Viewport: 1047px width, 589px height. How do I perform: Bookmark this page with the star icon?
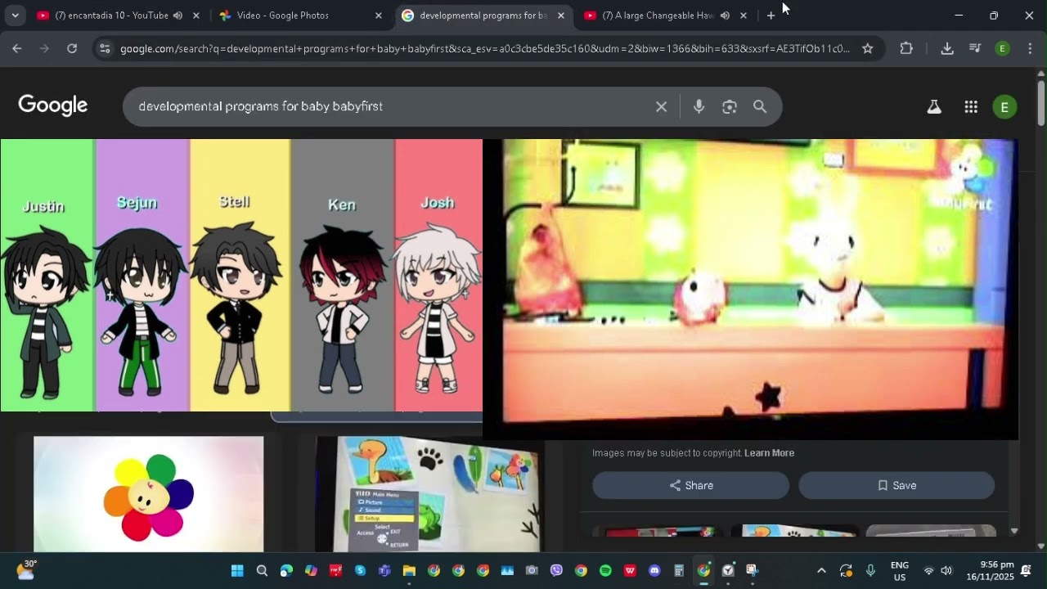pyautogui.click(x=868, y=49)
